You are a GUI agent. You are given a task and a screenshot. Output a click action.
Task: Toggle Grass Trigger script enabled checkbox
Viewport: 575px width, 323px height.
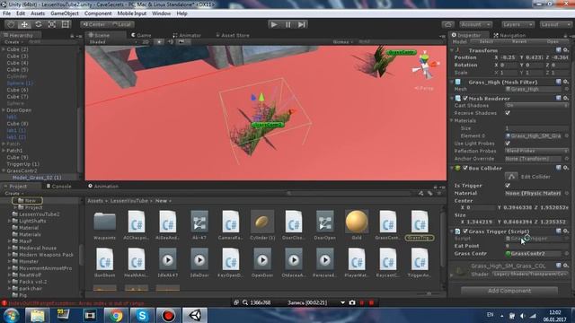465,231
